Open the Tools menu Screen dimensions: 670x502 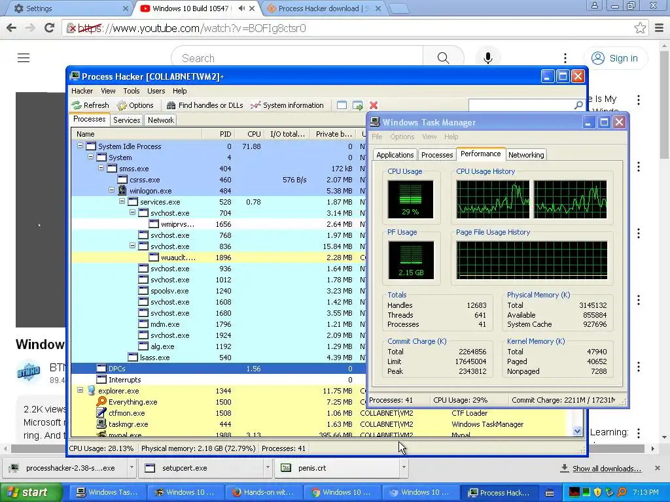(131, 91)
